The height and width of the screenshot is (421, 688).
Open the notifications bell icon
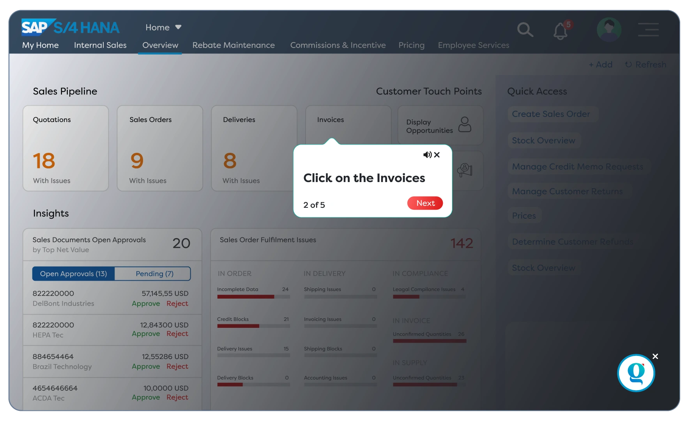pyautogui.click(x=561, y=31)
